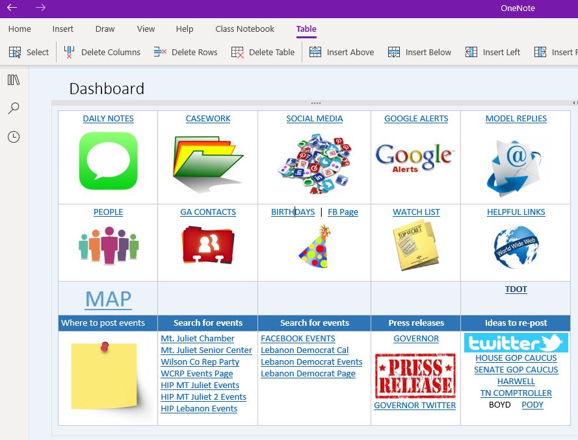
Task: Open the Help tab
Action: tap(185, 29)
